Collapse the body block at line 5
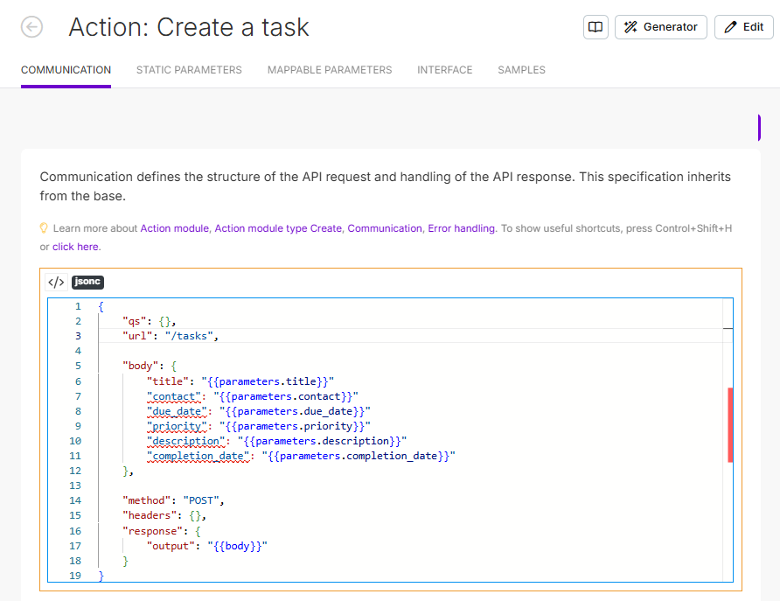 point(90,366)
